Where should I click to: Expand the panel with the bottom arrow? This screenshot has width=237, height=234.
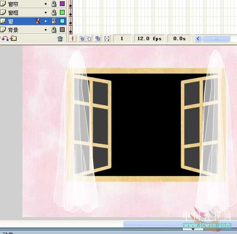(193, 229)
